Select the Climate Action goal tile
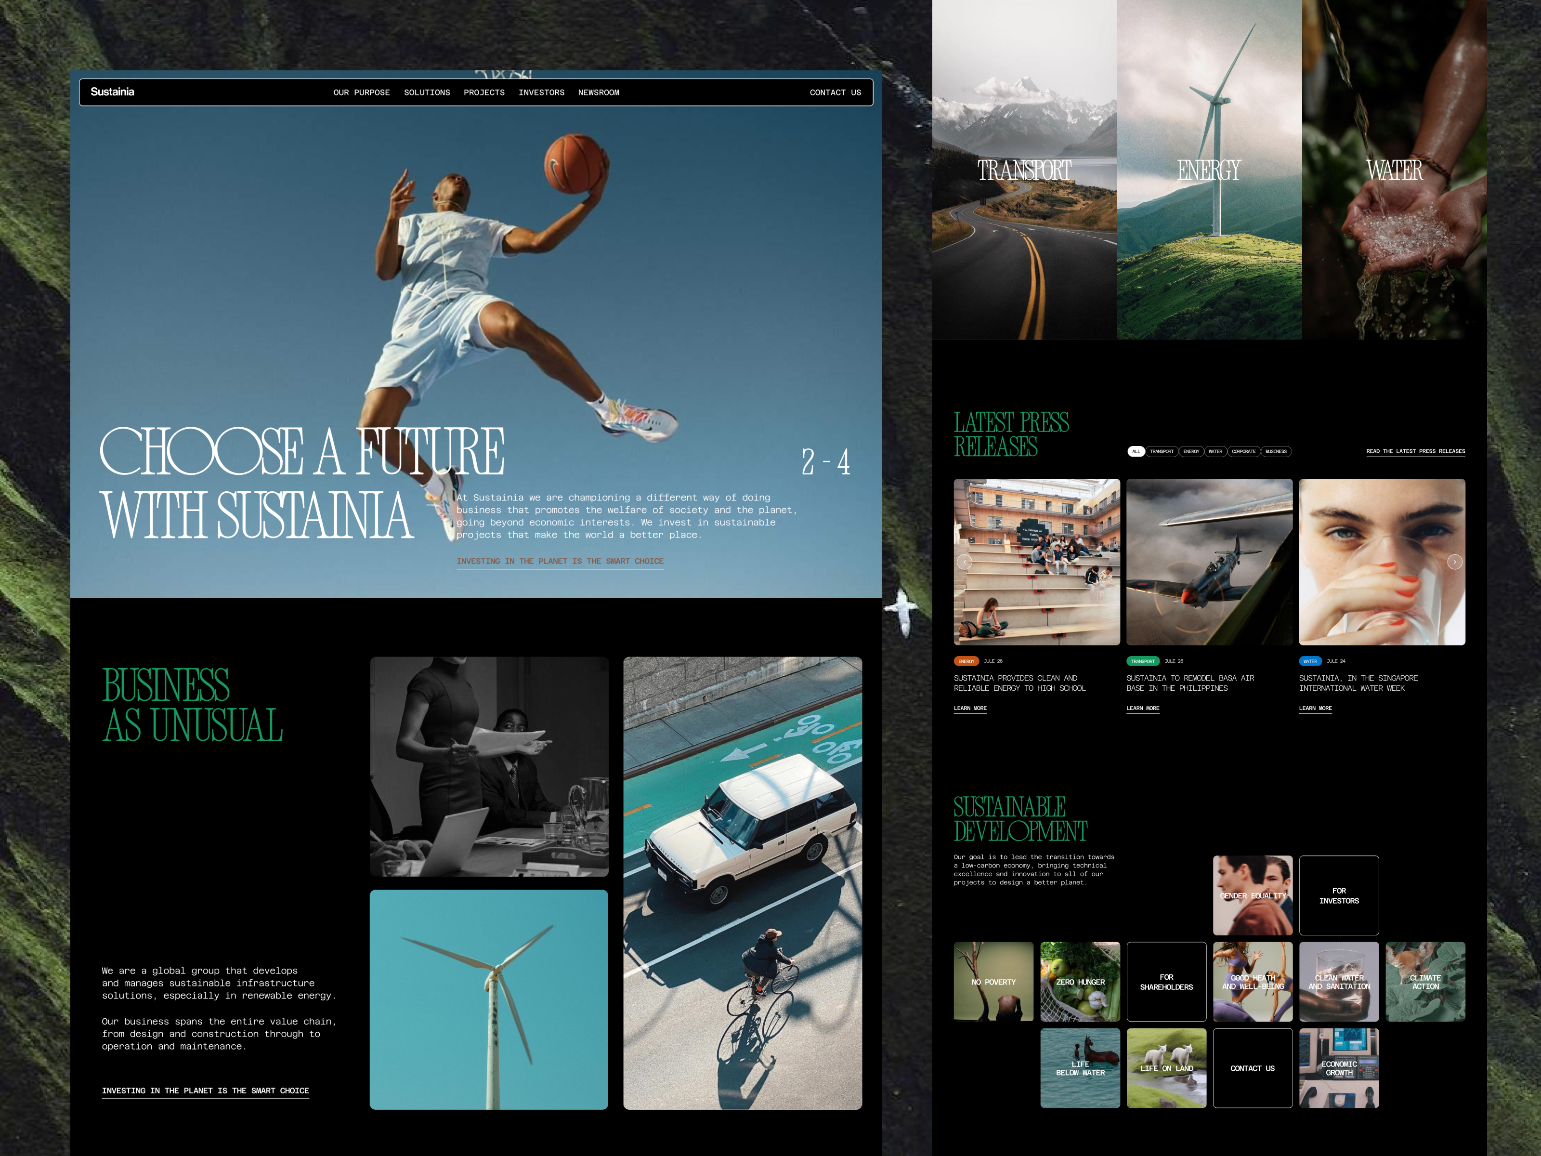This screenshot has height=1156, width=1541. click(1426, 982)
